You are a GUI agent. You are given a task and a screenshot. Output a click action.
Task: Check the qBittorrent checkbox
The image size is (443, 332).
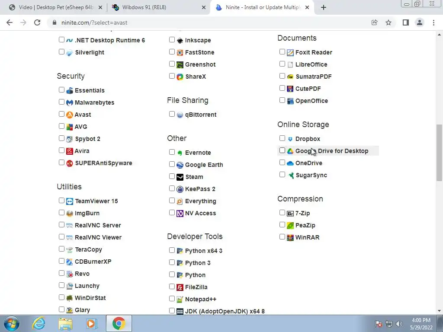pos(172,114)
